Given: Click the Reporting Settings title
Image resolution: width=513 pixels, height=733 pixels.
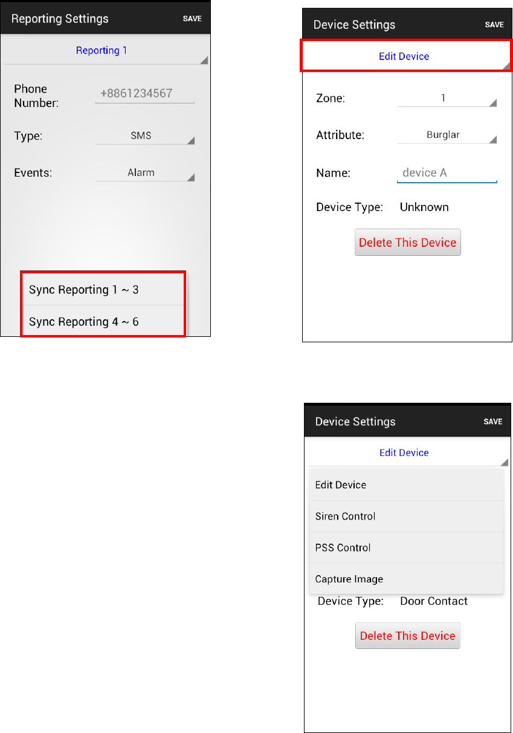Looking at the screenshot, I should 60,19.
